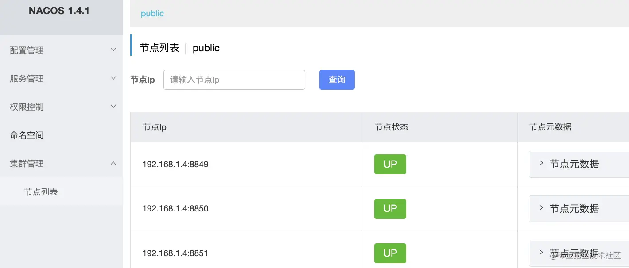The image size is (629, 268).
Task: Switch to the public namespace tab
Action: click(x=152, y=14)
